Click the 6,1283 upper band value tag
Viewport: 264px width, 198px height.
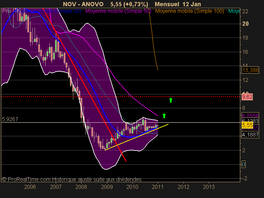pos(250,121)
